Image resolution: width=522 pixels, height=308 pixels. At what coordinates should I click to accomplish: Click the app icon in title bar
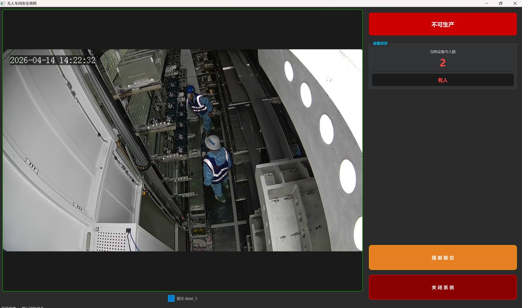point(3,3)
